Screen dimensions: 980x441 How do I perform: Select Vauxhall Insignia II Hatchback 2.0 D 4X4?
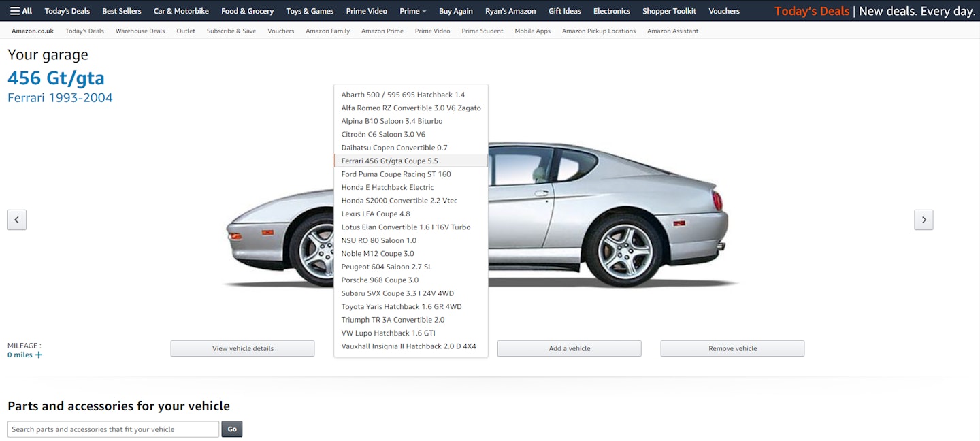411,346
